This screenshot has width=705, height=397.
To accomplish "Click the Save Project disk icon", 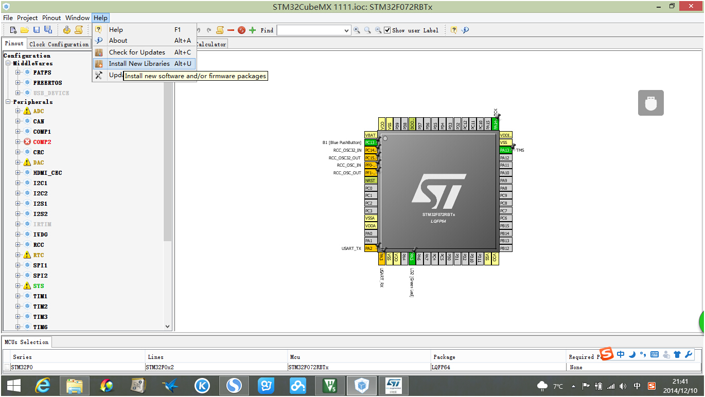I will pos(37,30).
